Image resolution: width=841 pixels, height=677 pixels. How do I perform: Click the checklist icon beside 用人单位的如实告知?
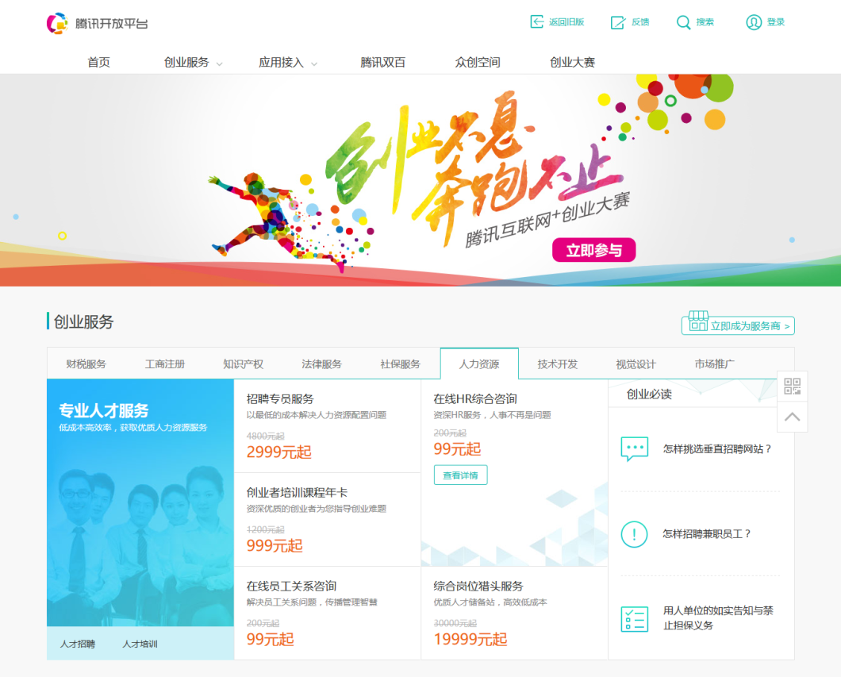pos(635,618)
